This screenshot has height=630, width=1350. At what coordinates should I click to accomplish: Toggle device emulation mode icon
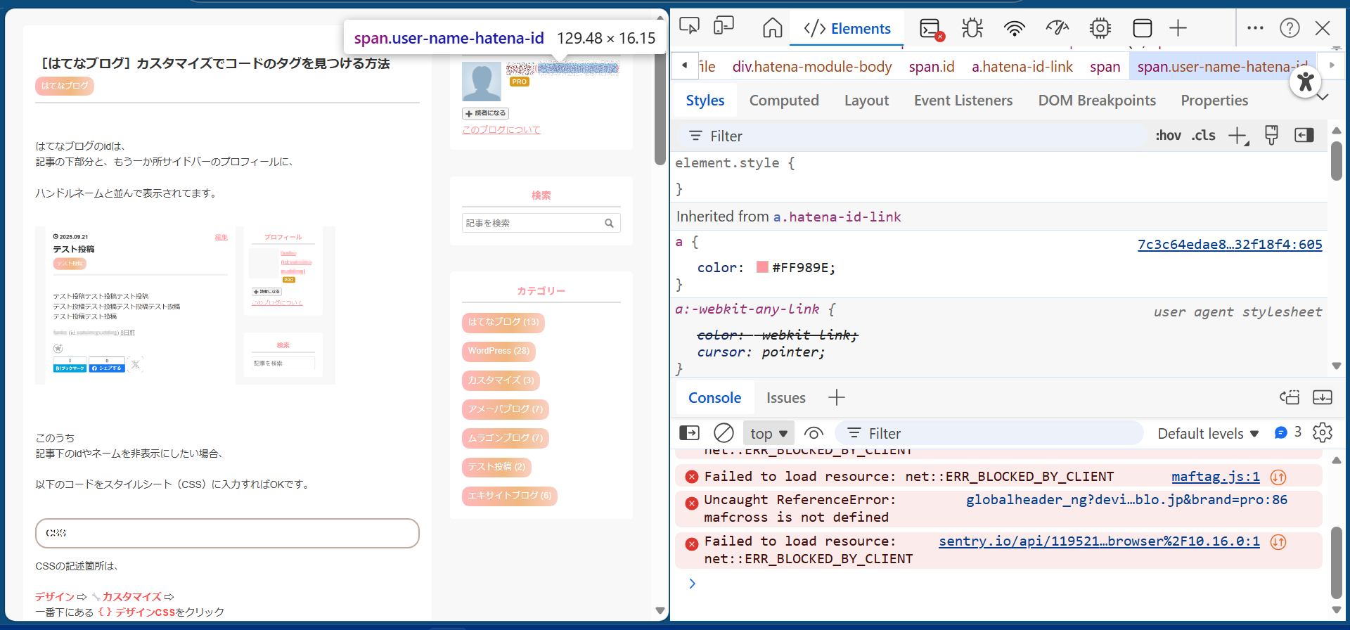724,27
